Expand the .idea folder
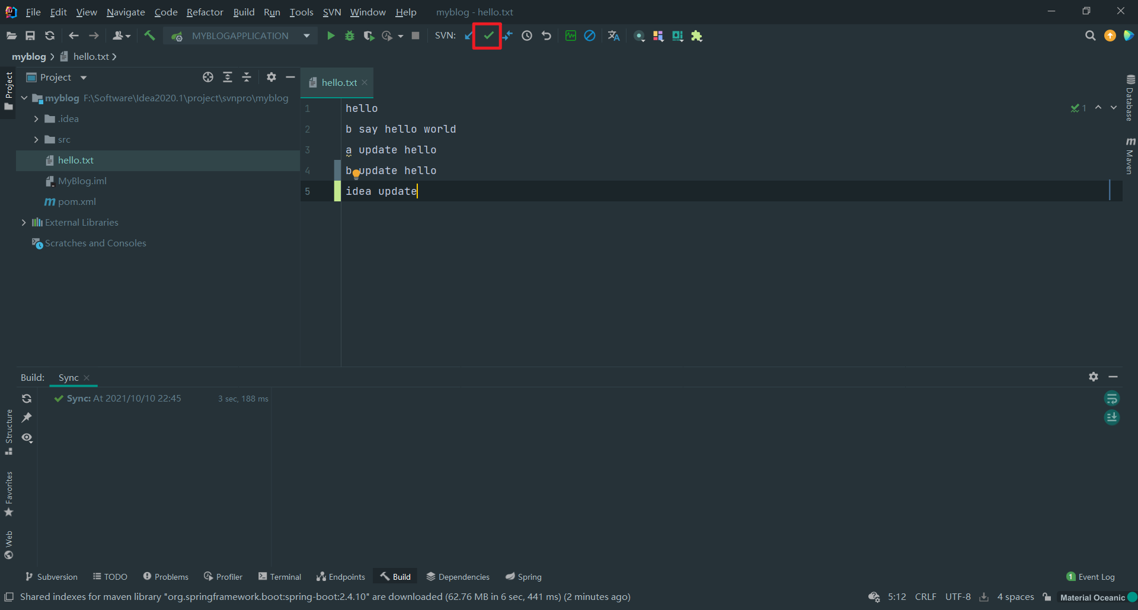The width and height of the screenshot is (1138, 610). (x=36, y=119)
